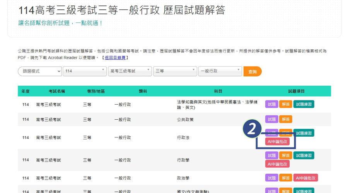Open the 一般行政 category dropdown
The image size is (348, 193).
pyautogui.click(x=220, y=71)
